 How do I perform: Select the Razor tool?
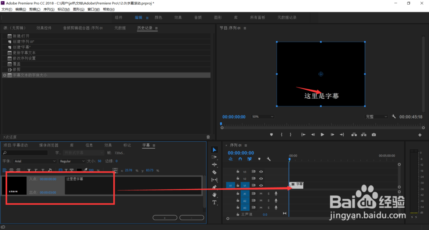coord(214,172)
